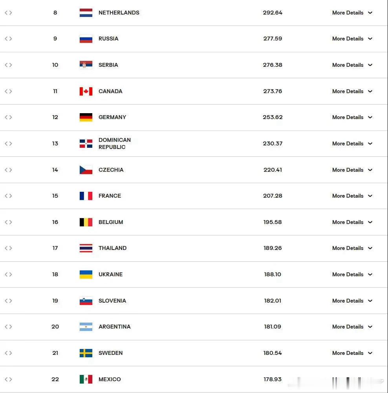Click the BELGIUM team name
Screen dimensions: 388x393
click(x=111, y=222)
